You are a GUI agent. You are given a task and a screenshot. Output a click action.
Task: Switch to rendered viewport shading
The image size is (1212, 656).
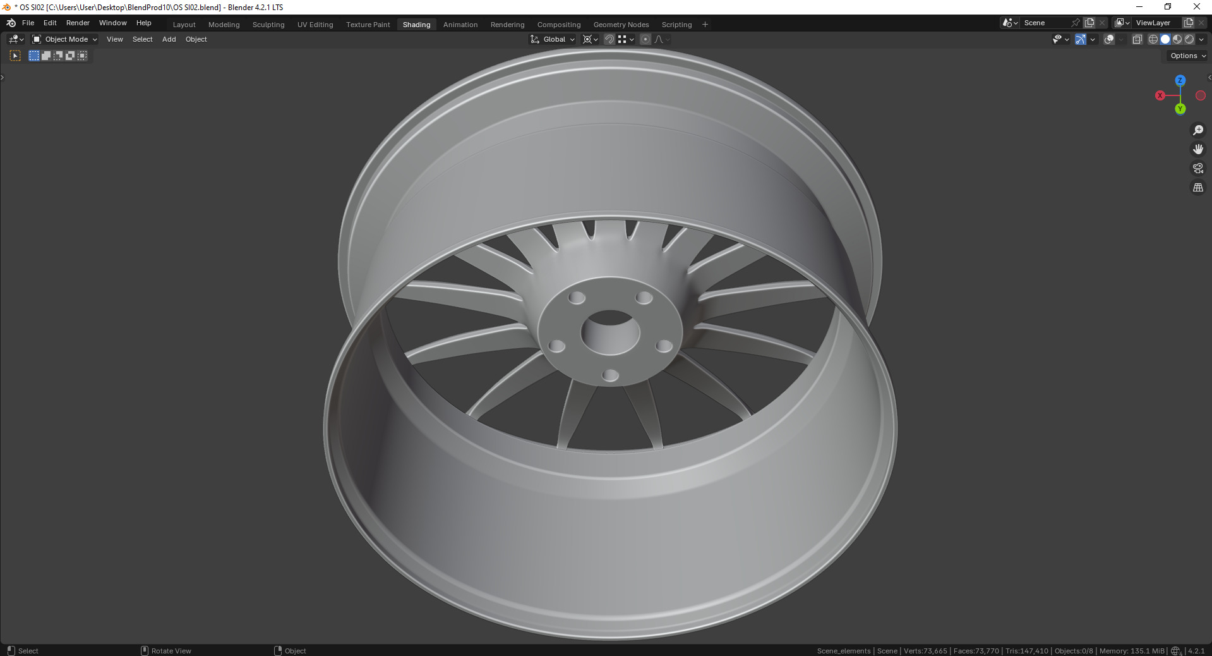(x=1189, y=39)
